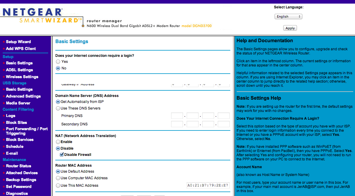Click the Content Filtering section heading
This screenshot has width=355, height=196.
point(18,109)
